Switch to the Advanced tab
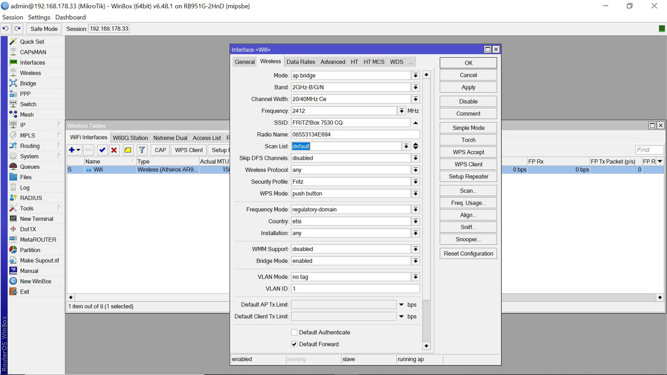The width and height of the screenshot is (667, 375). 333,62
